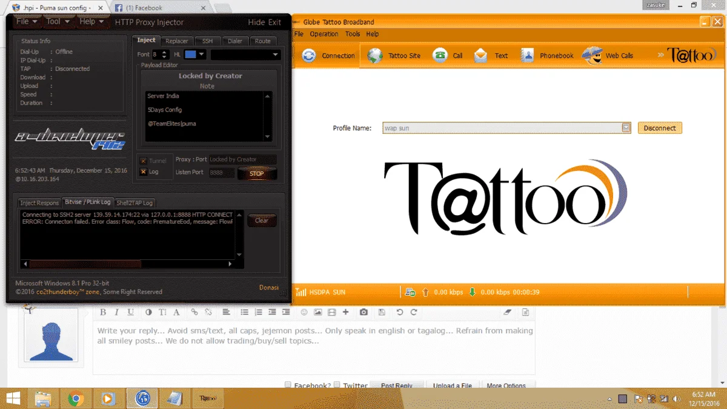
Task: Switch to the SSH tab
Action: tap(207, 41)
